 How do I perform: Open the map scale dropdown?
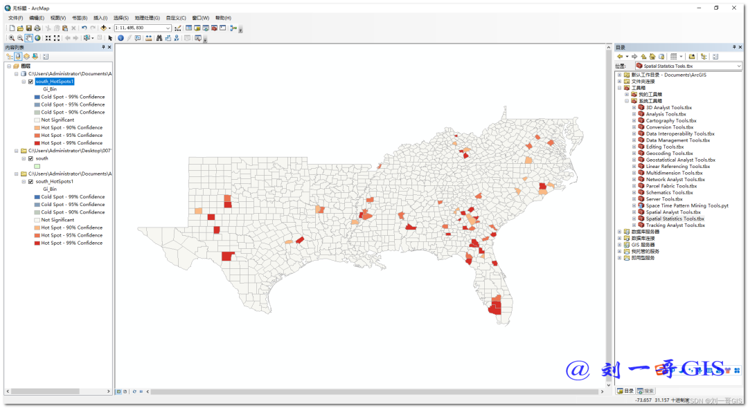[x=168, y=28]
